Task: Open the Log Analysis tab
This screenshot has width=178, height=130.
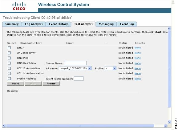Action: pyautogui.click(x=34, y=24)
